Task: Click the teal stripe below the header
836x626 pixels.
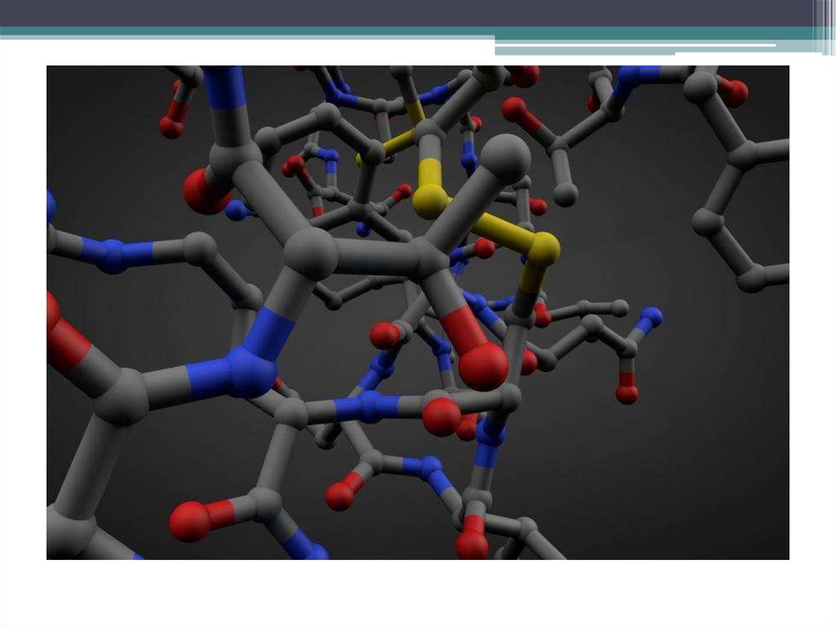Action: (245, 32)
